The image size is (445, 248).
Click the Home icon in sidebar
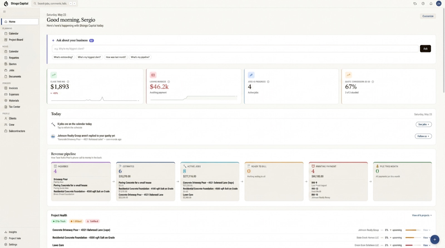tap(6, 22)
